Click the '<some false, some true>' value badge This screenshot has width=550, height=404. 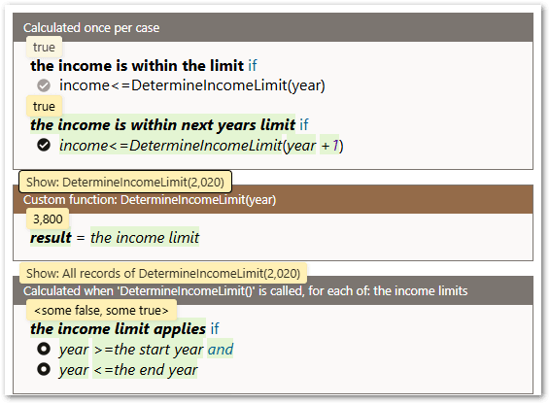coord(101,311)
